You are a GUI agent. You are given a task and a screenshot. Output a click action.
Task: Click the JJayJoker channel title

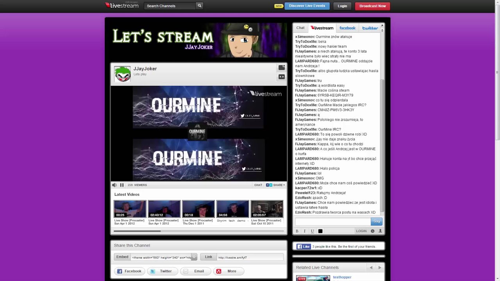[x=145, y=69]
